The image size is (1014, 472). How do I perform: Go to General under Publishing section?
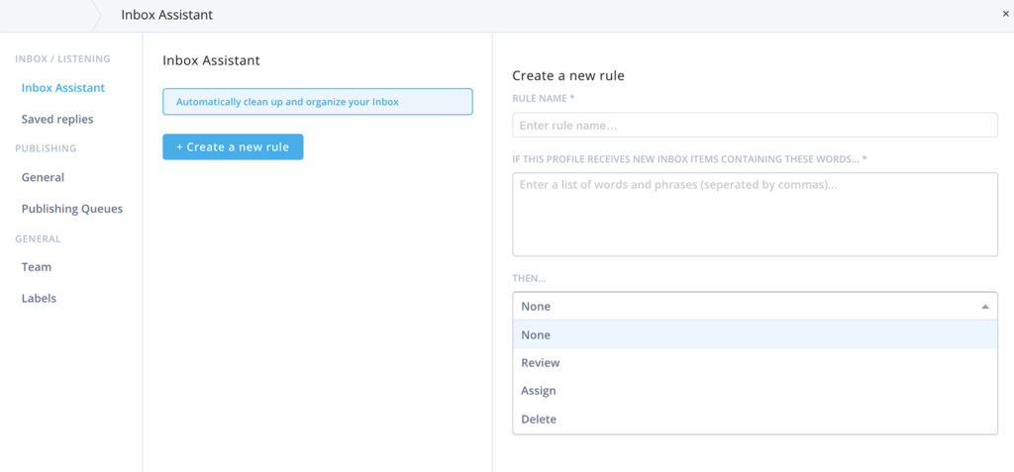43,178
